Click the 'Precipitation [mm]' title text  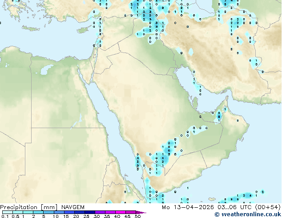click(x=29, y=207)
